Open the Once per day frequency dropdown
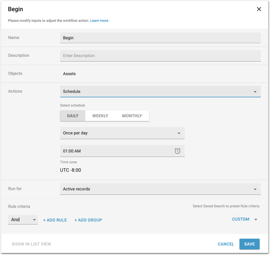The height and width of the screenshot is (255, 270). point(122,133)
